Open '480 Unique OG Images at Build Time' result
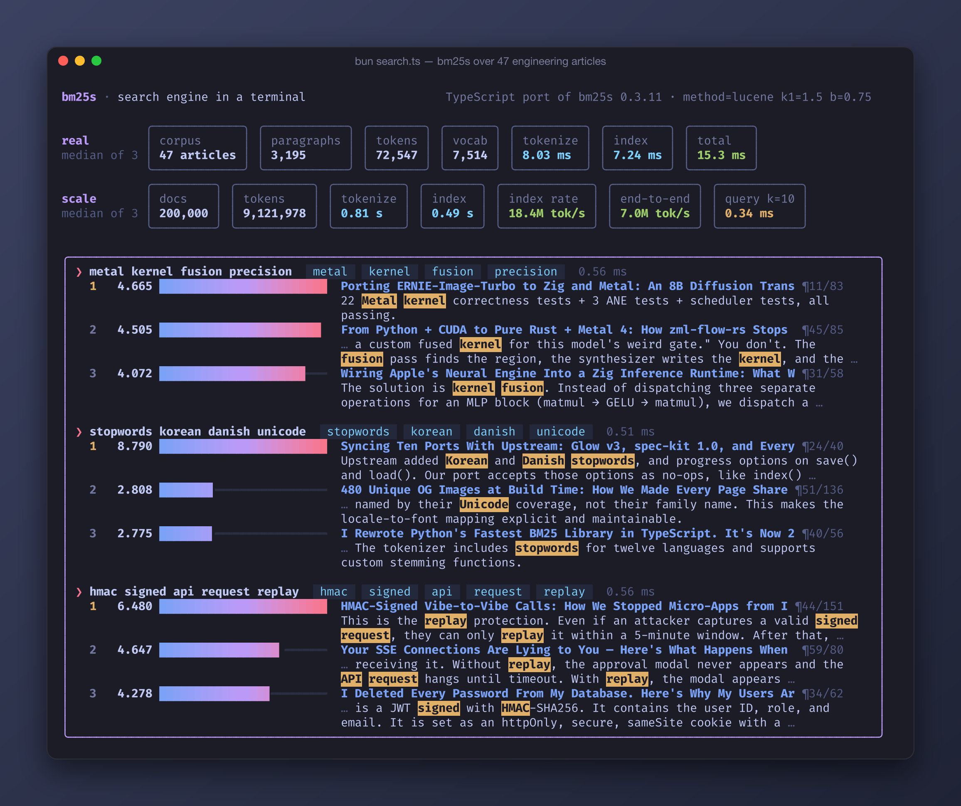This screenshot has height=806, width=961. (x=564, y=490)
